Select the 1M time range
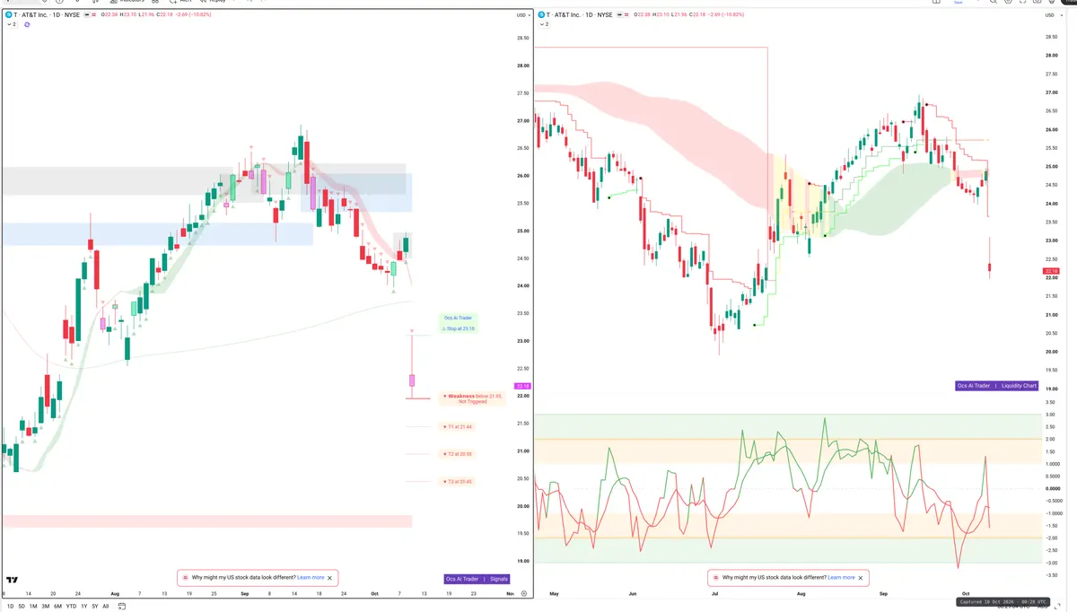 click(x=33, y=606)
